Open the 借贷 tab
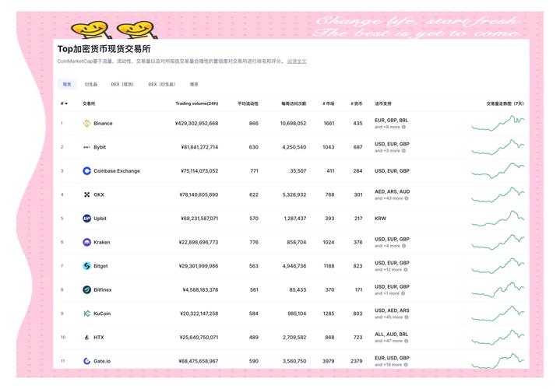Image resolution: width=560 pixels, height=389 pixels. (194, 84)
